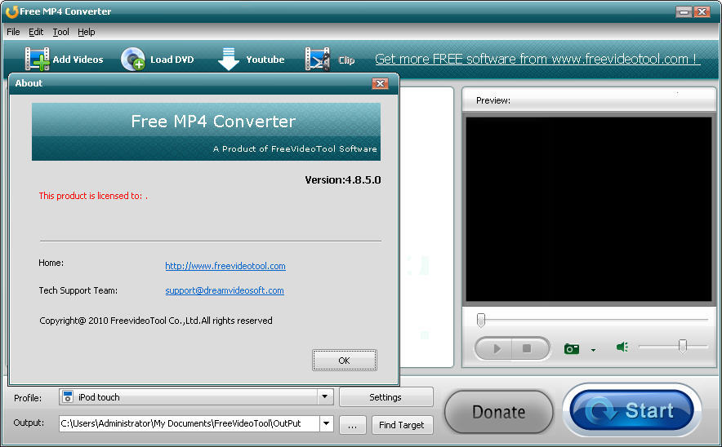This screenshot has width=722, height=447.
Task: Click the 'Tech Support Team:' label
Action: (78, 290)
